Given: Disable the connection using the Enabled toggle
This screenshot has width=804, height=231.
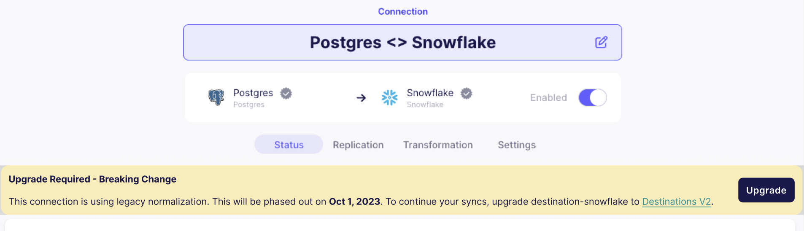Looking at the screenshot, I should (x=592, y=97).
